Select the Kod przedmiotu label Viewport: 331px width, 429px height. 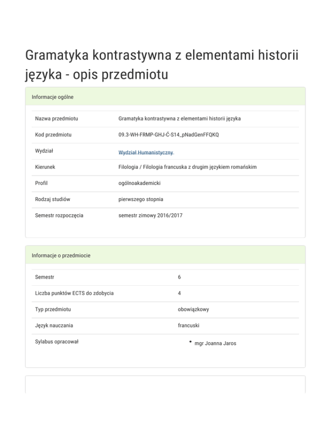(53, 135)
